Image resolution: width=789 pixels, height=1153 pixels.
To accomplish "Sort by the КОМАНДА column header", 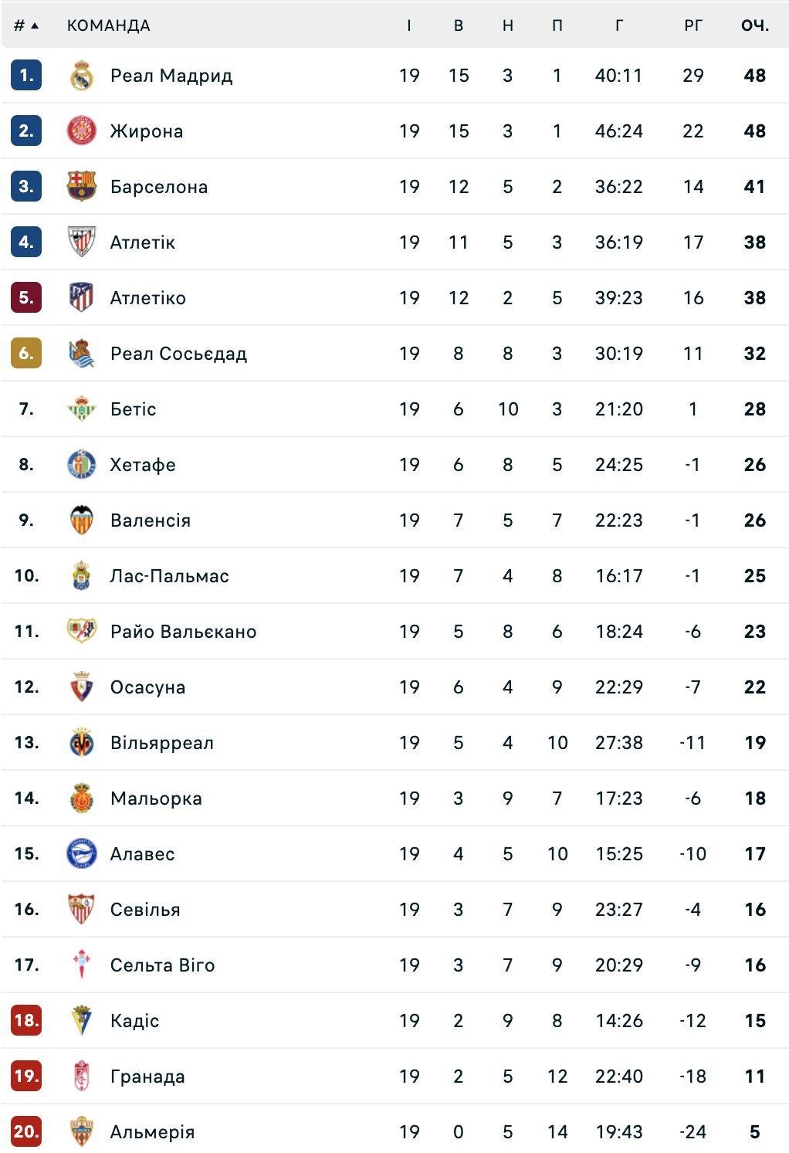I will [108, 25].
